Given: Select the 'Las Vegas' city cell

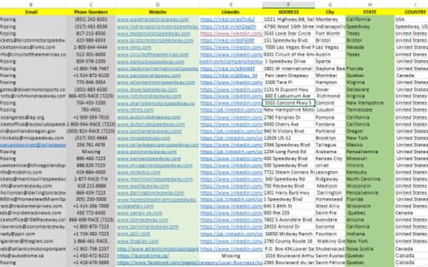Looking at the screenshot, I should pos(330,47).
